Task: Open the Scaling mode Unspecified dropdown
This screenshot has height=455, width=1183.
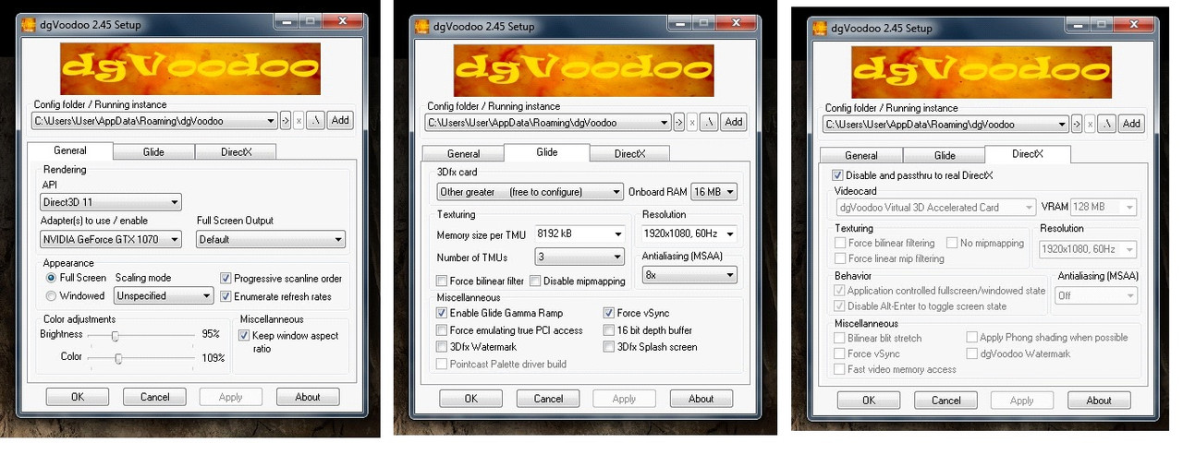Action: tap(164, 296)
